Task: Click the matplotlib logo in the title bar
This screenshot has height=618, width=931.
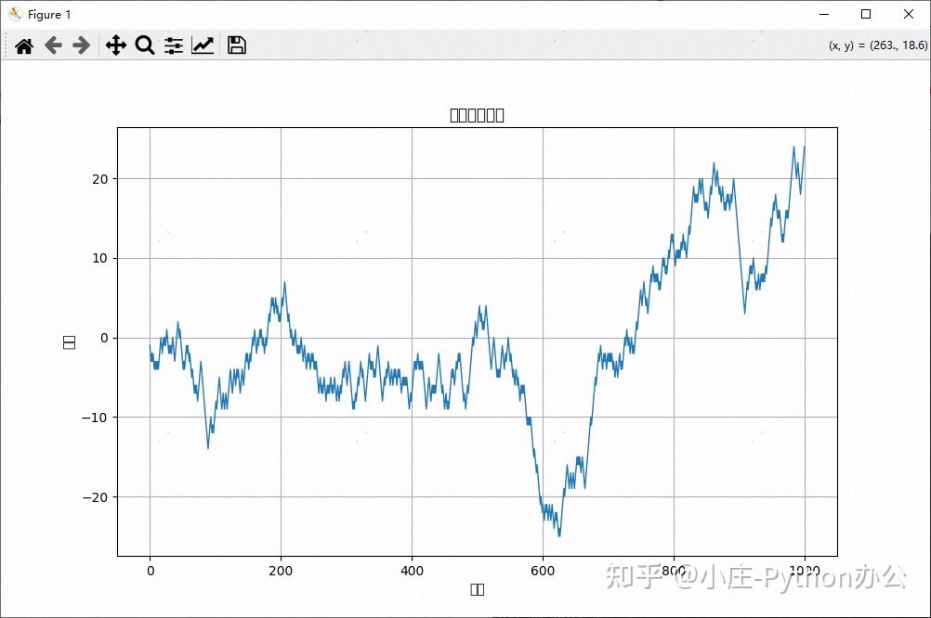Action: 13,14
